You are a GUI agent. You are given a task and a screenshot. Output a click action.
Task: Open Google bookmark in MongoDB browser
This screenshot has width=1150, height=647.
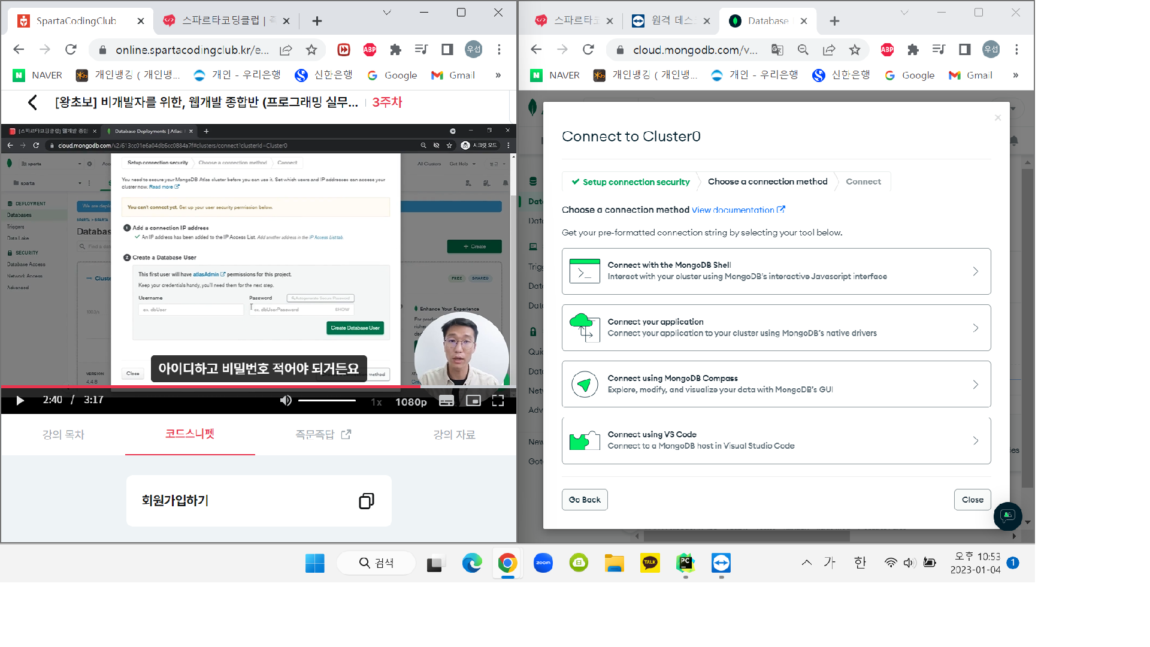click(x=909, y=75)
